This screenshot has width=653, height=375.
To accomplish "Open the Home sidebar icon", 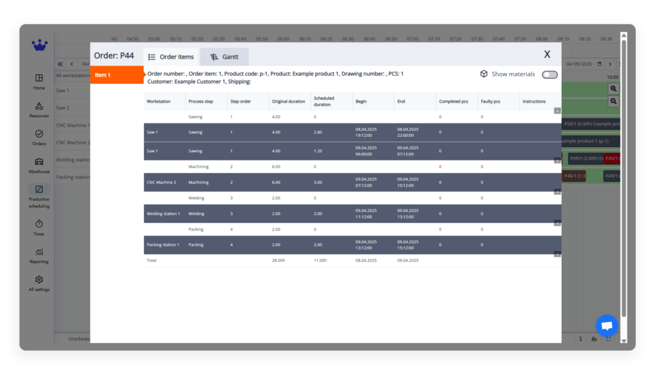I will pos(39,78).
